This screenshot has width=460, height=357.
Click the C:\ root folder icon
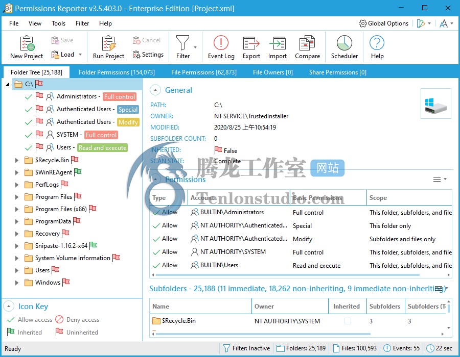point(18,84)
